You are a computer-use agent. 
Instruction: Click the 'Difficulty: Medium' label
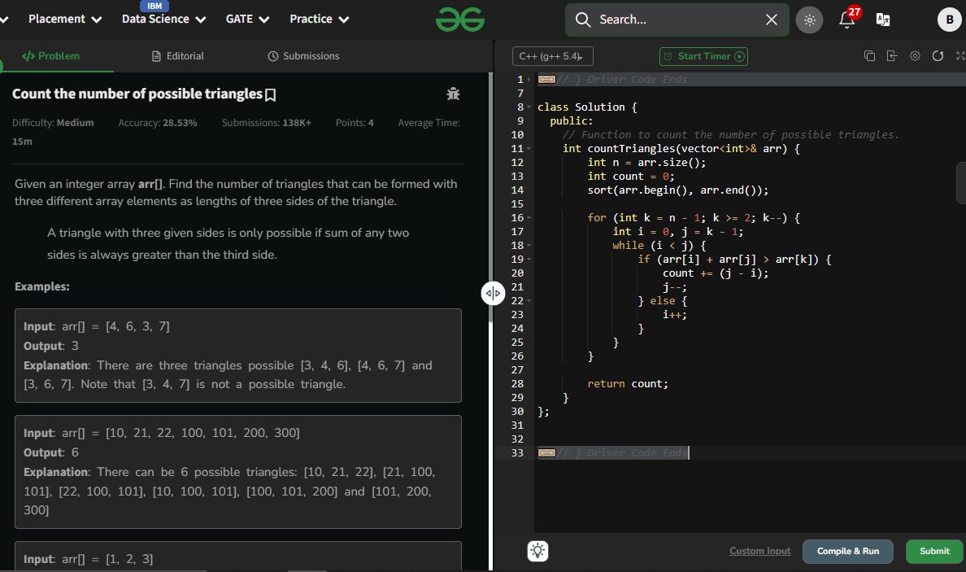[x=53, y=123]
